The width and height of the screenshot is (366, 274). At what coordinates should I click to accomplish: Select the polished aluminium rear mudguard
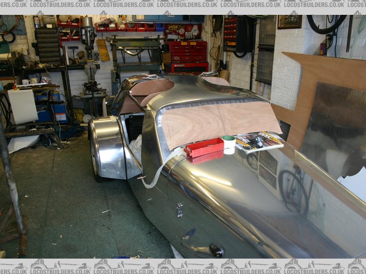[x=109, y=147]
